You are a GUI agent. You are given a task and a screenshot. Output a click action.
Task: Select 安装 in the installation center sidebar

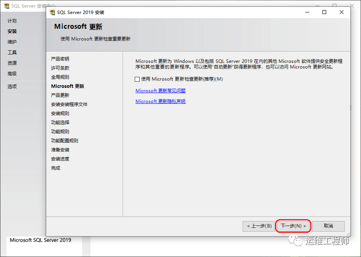12,31
